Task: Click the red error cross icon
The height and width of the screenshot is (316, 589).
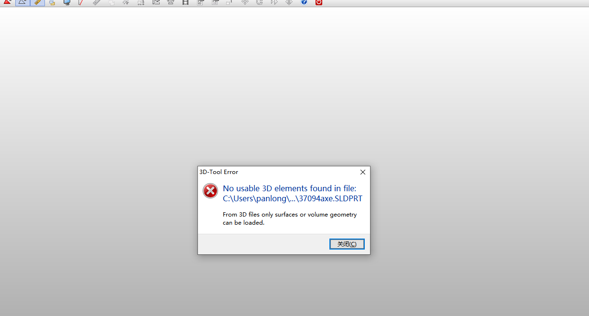Action: tap(210, 191)
